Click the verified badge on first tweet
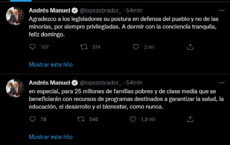Viewport: 230px width, 145px height. click(75, 10)
